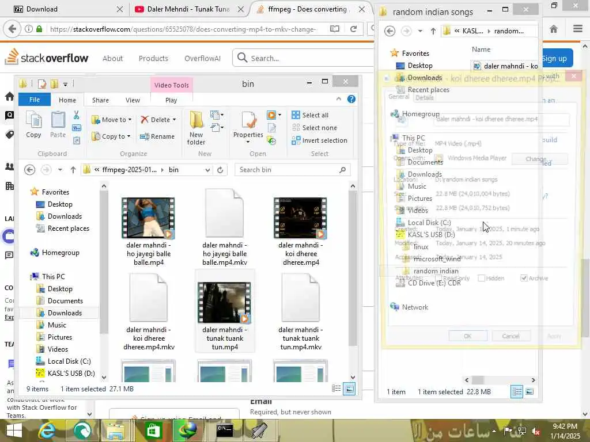The image size is (590, 442).
Task: Select Music in the bin navigation pane
Action: pos(51,325)
